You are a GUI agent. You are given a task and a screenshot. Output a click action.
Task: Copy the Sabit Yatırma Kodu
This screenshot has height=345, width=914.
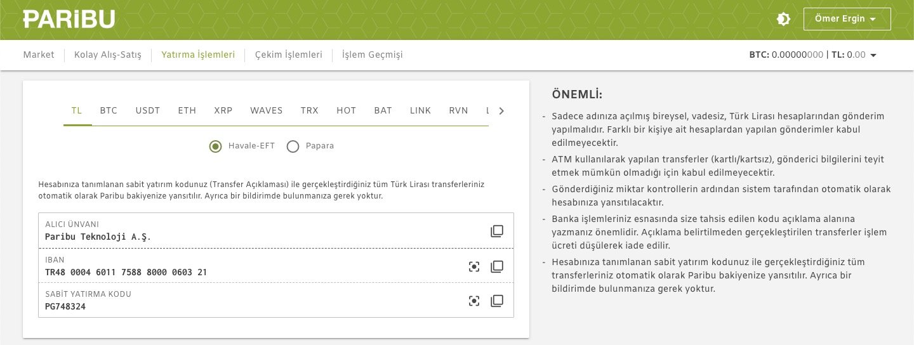point(497,301)
